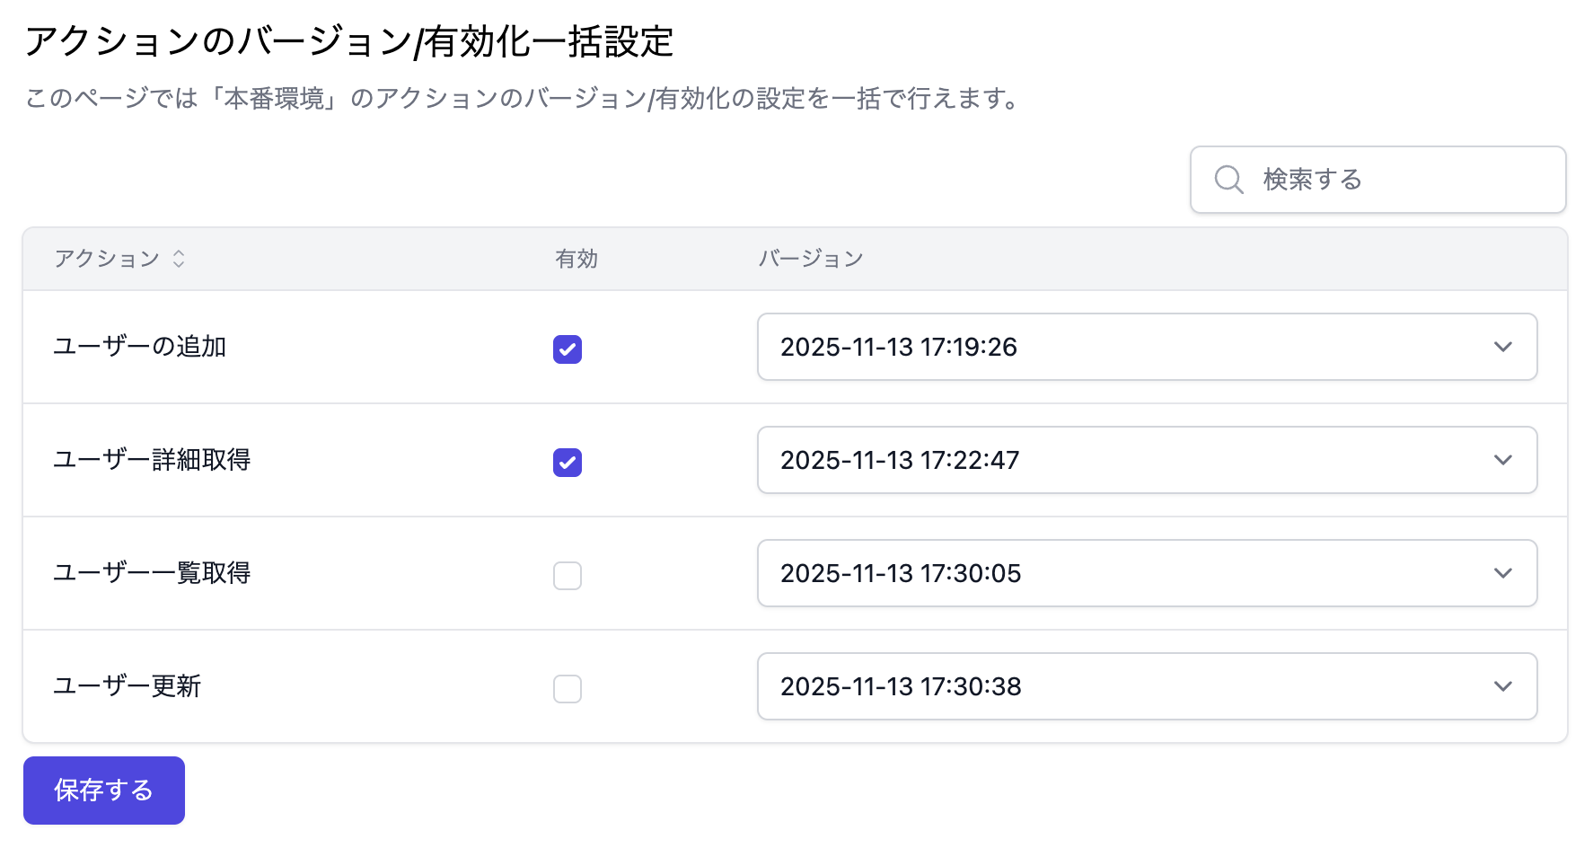This screenshot has width=1593, height=848.
Task: Open the version dropdown showing 2025-11-13 17:30:05
Action: point(1148,573)
